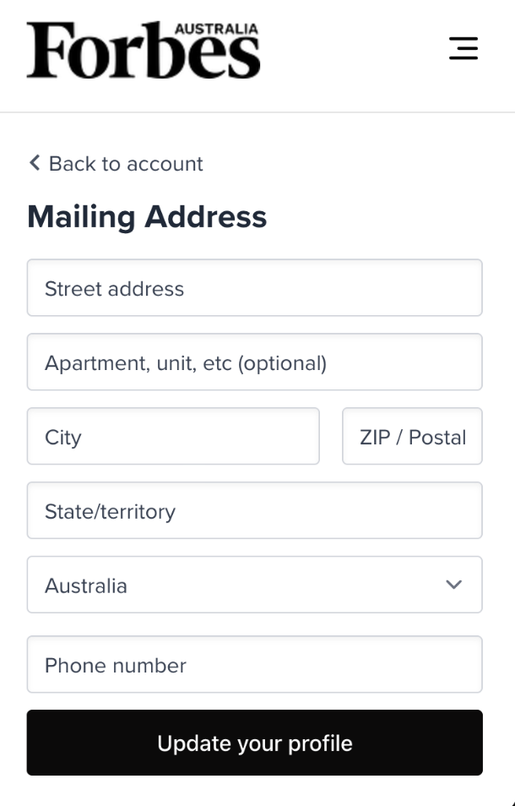Click the 'State/territory' placeholder text
This screenshot has height=806, width=515.
tap(110, 511)
